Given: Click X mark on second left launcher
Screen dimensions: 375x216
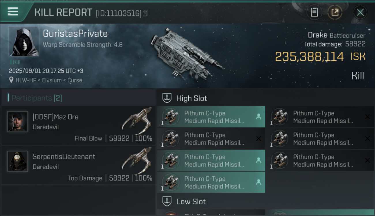Looking at the screenshot, I should (x=258, y=139).
